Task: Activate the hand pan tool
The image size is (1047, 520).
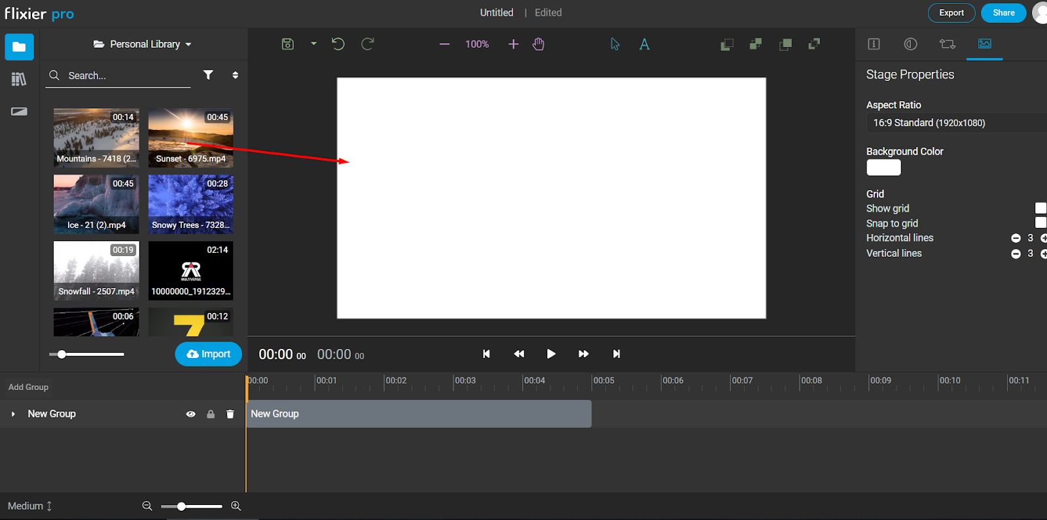Action: tap(539, 44)
